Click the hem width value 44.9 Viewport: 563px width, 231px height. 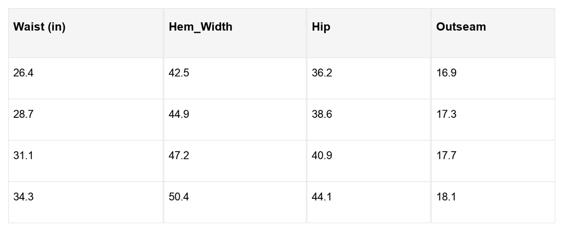click(x=179, y=114)
